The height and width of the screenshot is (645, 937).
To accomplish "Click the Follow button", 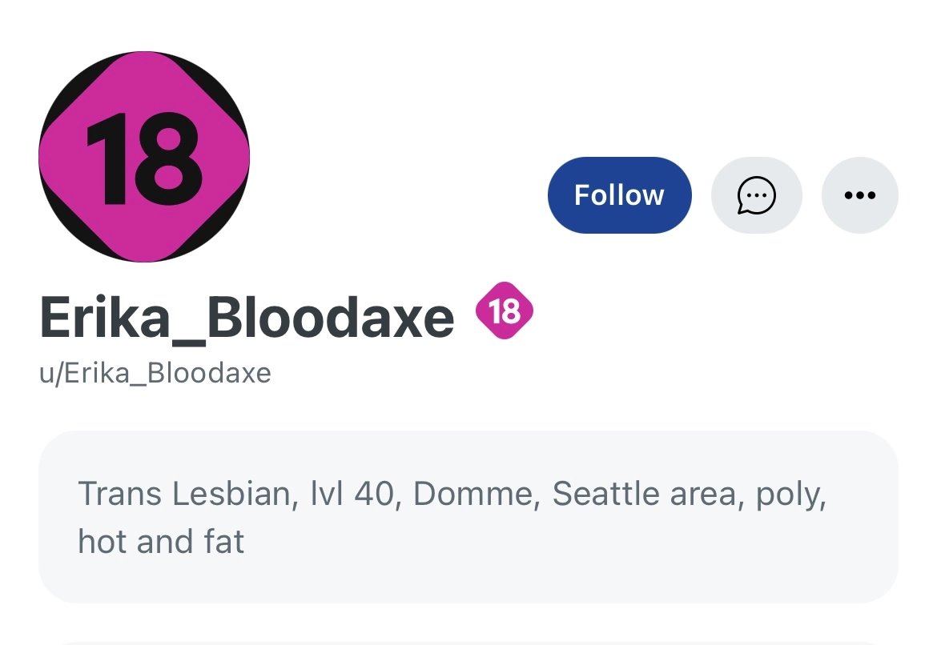I will coord(619,195).
